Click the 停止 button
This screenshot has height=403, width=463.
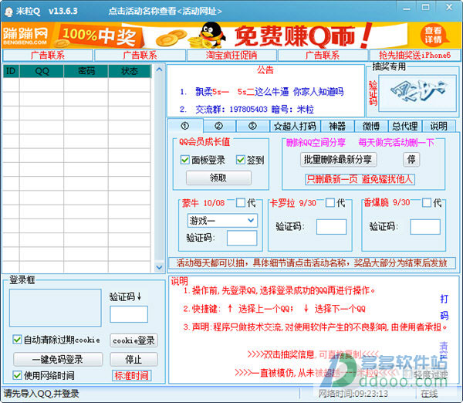pos(133,359)
